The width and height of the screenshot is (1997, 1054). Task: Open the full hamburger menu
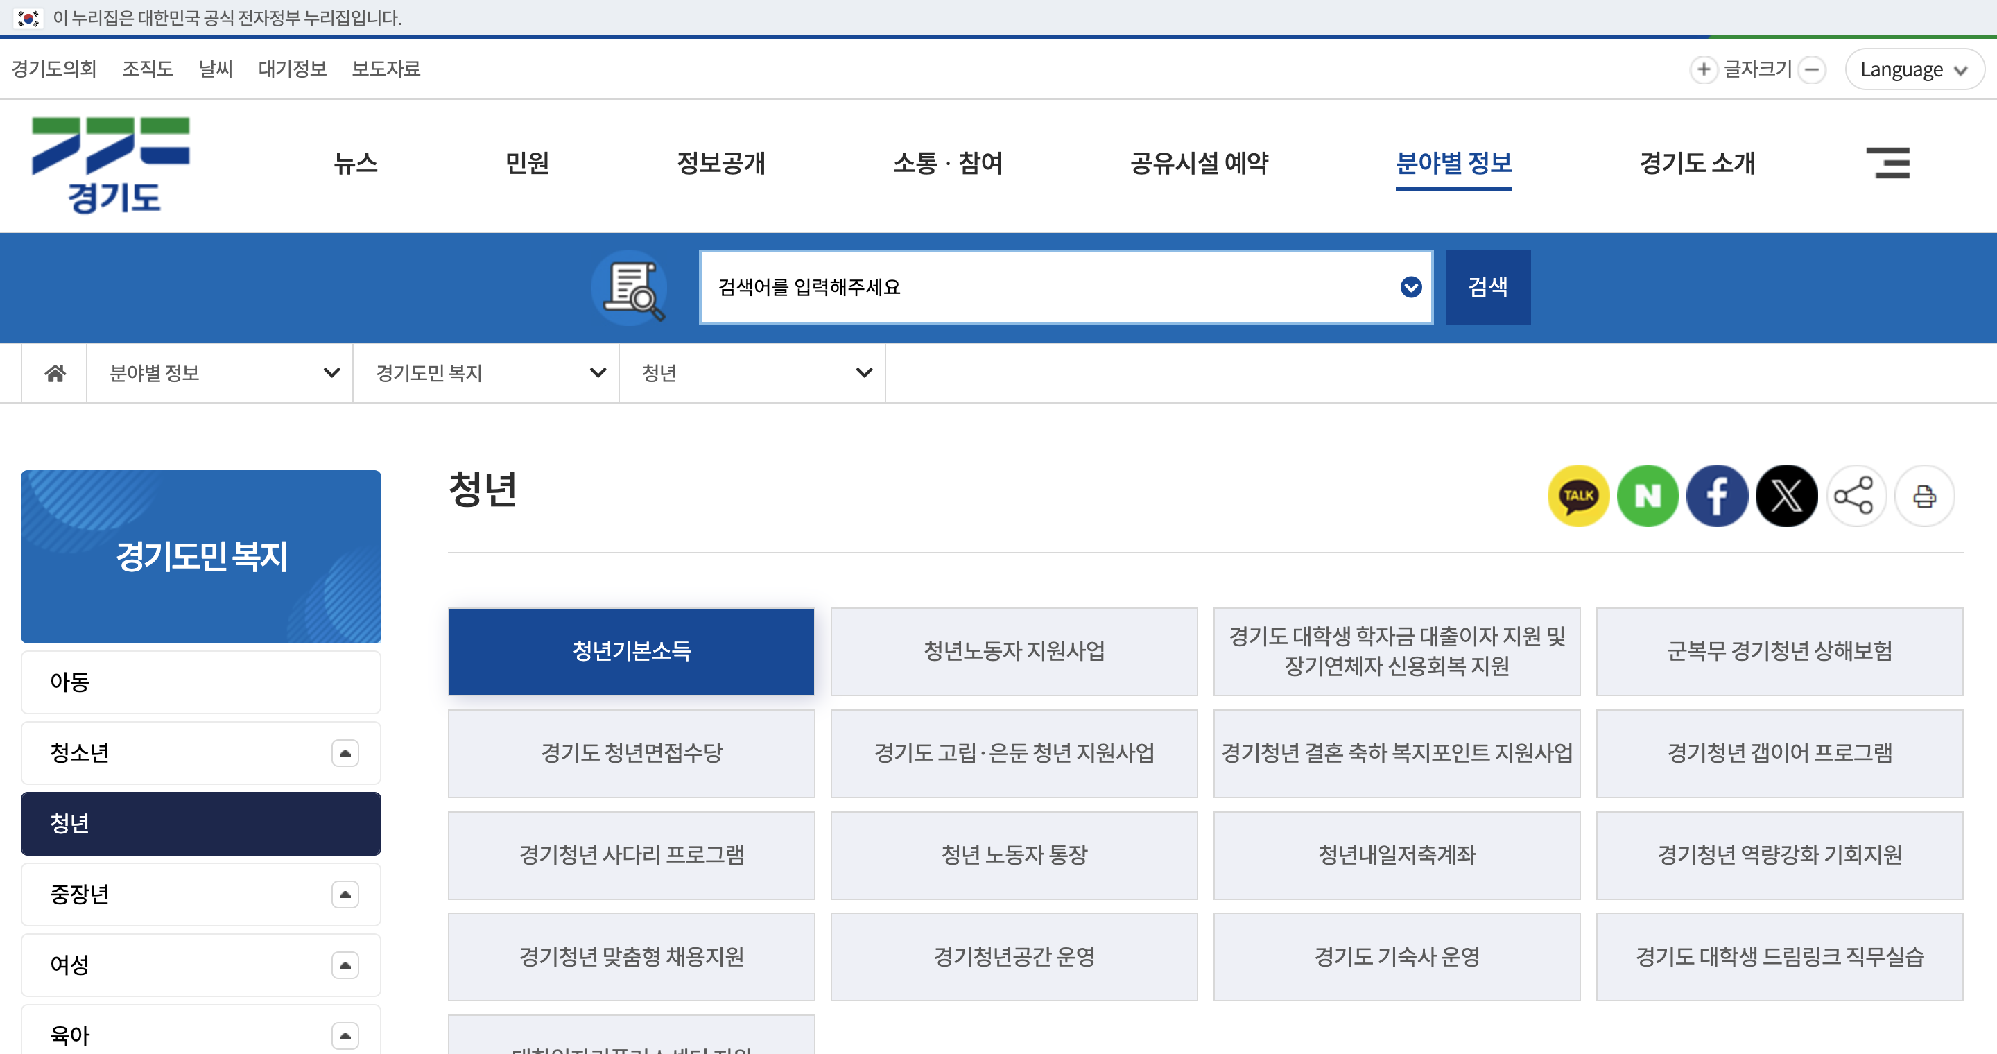pyautogui.click(x=1888, y=163)
